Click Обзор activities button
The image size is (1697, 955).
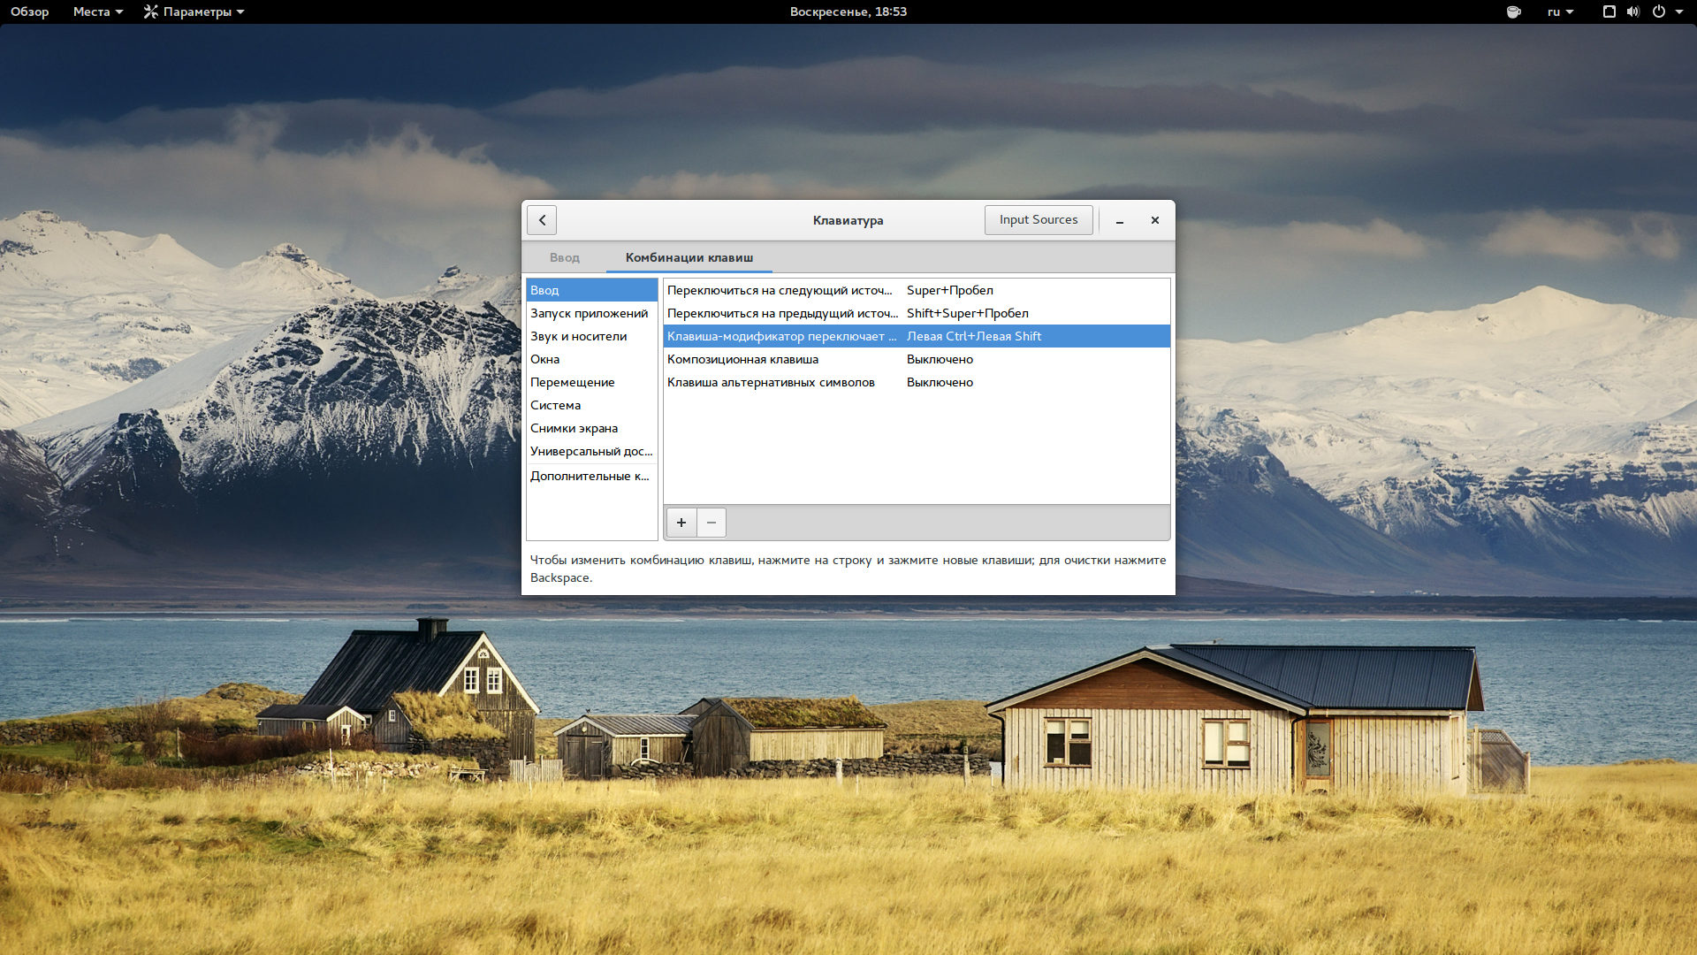click(x=29, y=11)
